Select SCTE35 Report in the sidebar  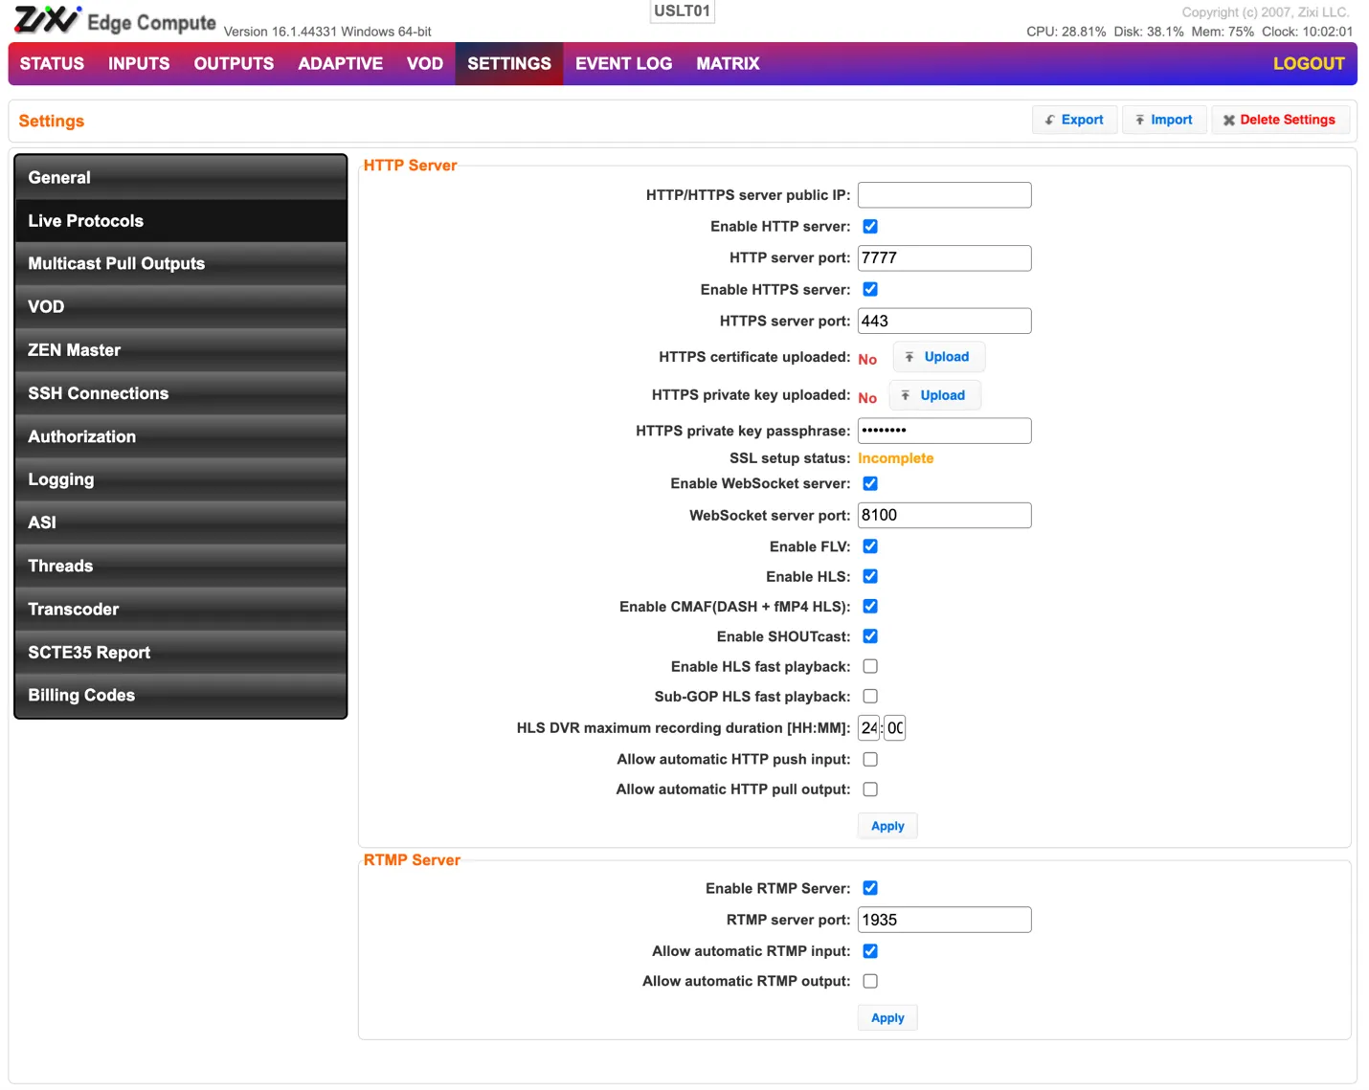click(181, 653)
